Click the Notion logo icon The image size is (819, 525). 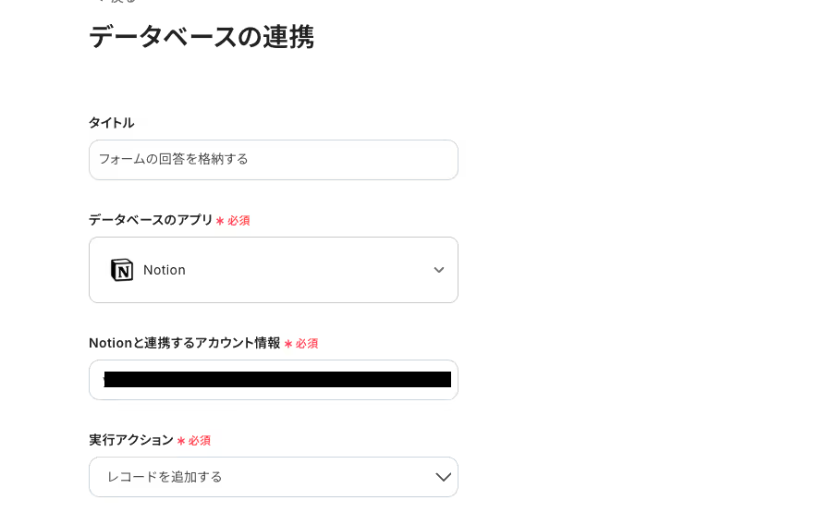click(x=122, y=270)
